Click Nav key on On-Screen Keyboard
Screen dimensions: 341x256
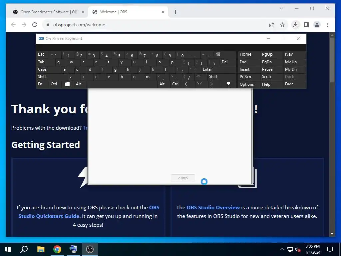click(294, 55)
